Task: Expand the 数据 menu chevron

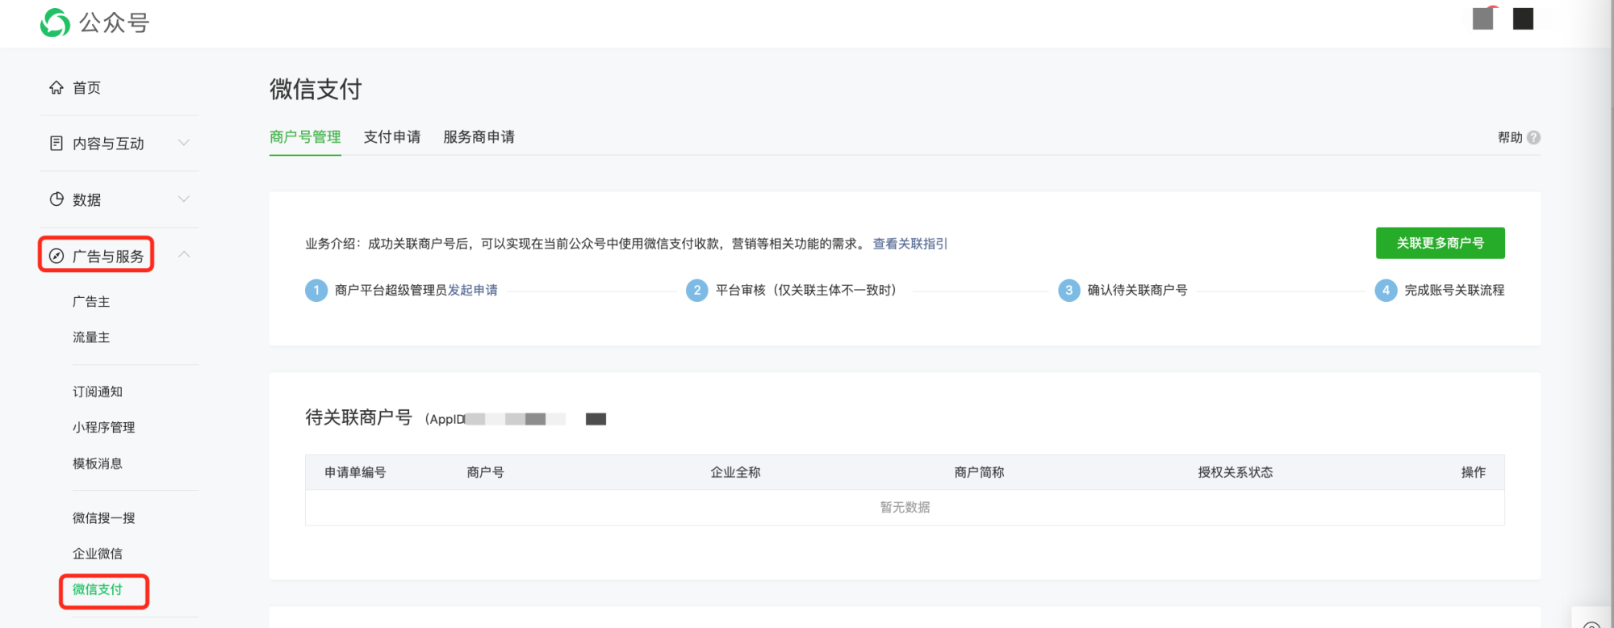Action: pos(184,199)
